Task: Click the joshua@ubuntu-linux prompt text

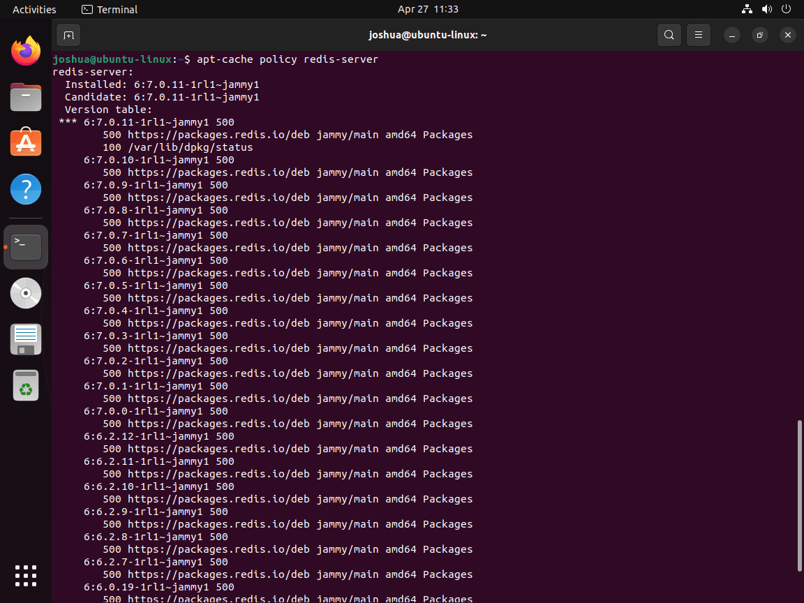Action: (121, 59)
